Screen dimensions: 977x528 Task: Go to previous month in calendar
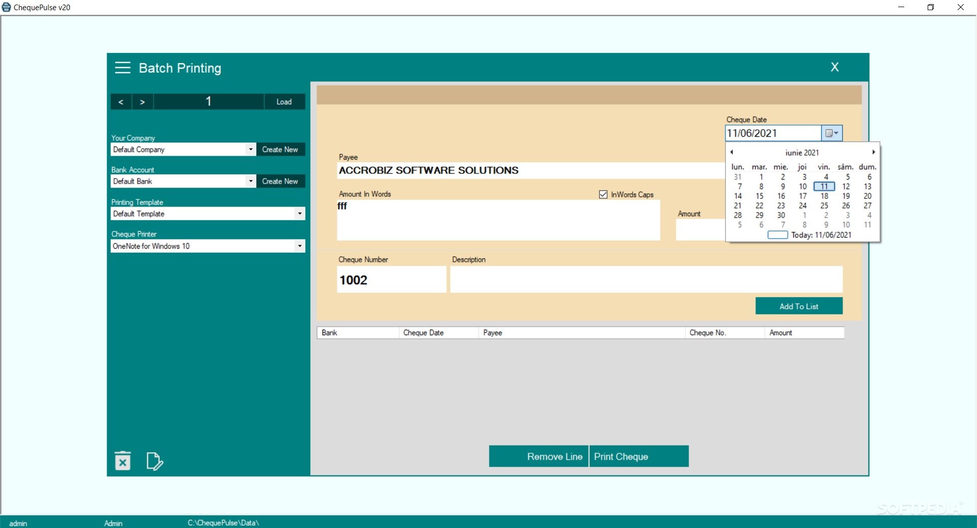pyautogui.click(x=731, y=152)
